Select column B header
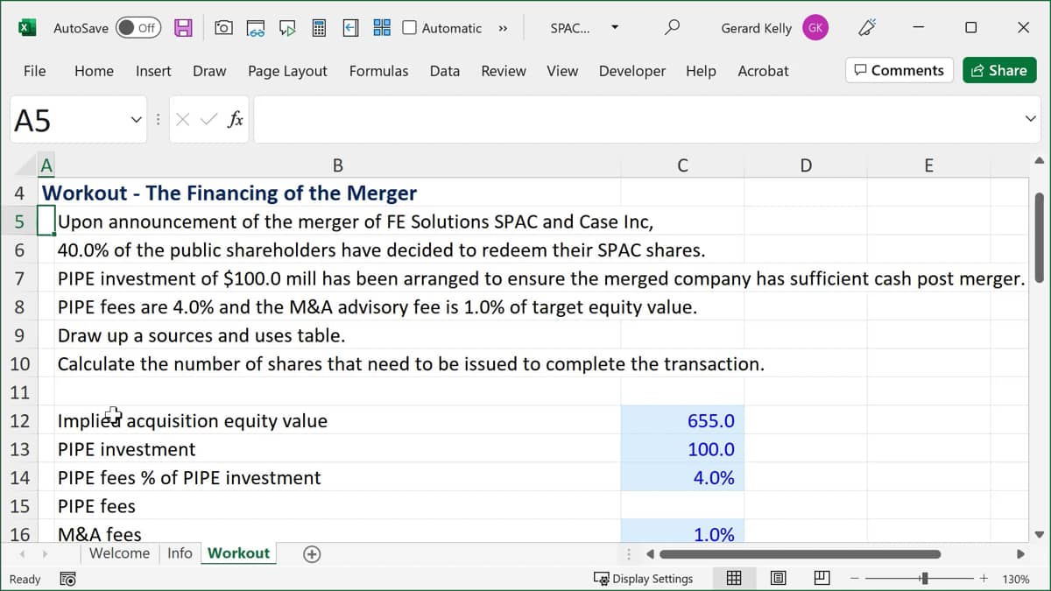 338,165
